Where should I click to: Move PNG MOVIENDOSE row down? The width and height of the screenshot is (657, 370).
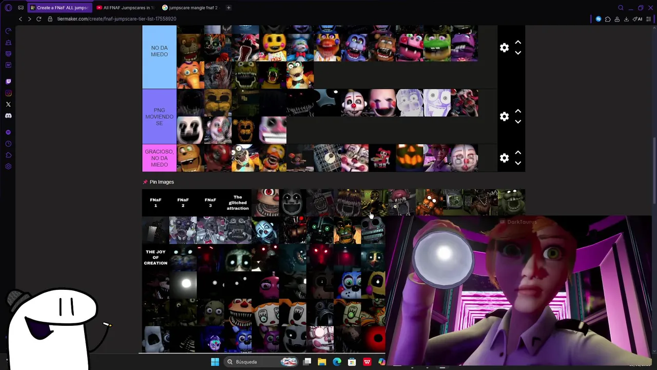coord(518,122)
